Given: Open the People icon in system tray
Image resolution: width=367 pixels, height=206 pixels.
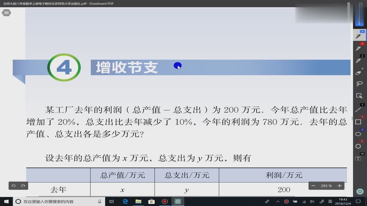Looking at the screenshot, I should click(267, 201).
